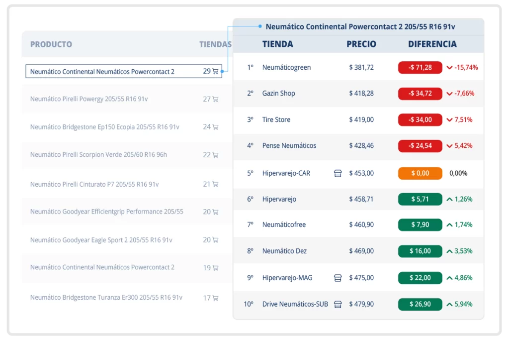Click the cart icon on Bridgestone Ep150 Ecopia row
The image size is (509, 340).
click(x=215, y=127)
